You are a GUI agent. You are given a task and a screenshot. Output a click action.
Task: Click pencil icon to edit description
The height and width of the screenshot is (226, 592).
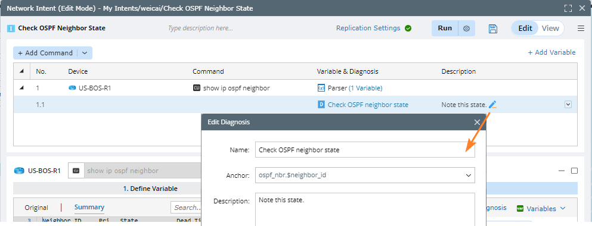pos(492,105)
